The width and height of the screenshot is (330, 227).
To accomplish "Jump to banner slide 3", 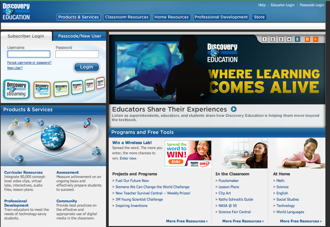I will (x=281, y=39).
